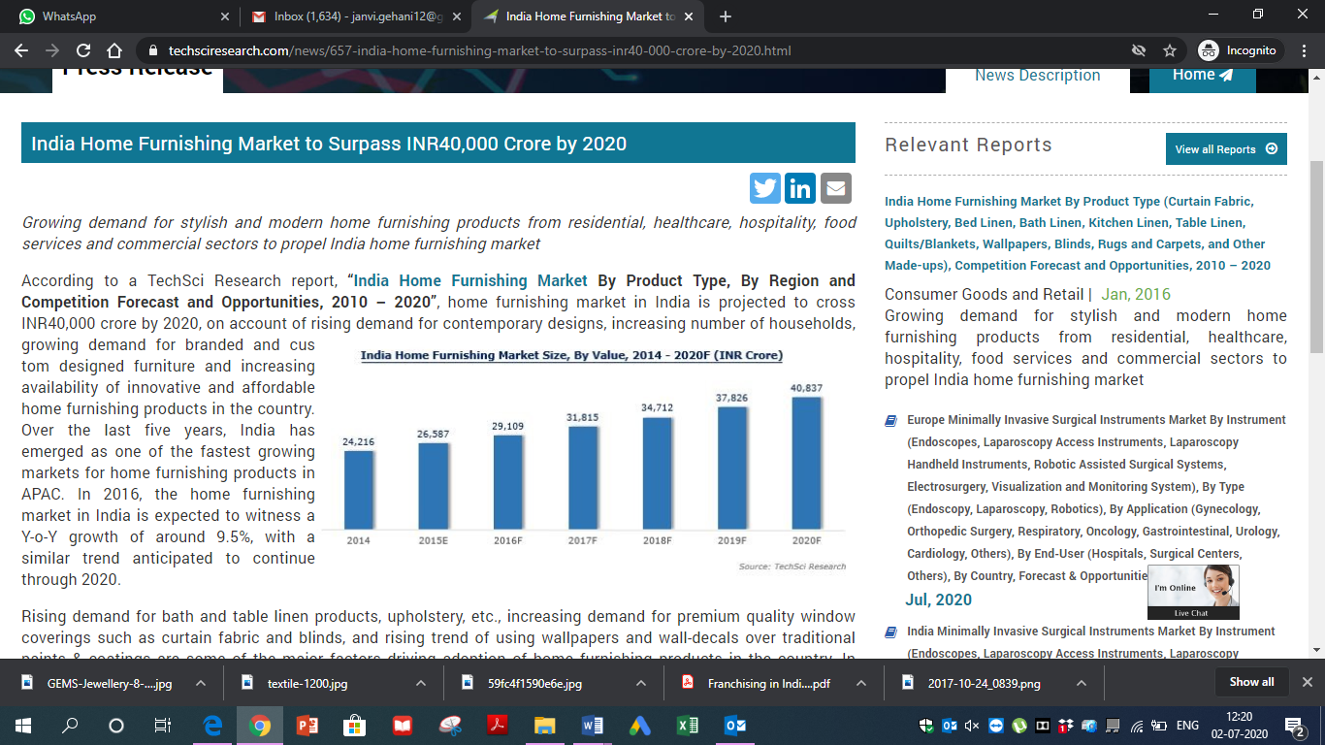Expand options for GEMS-Jewellery download
Image resolution: width=1325 pixels, height=745 pixels.
(200, 683)
